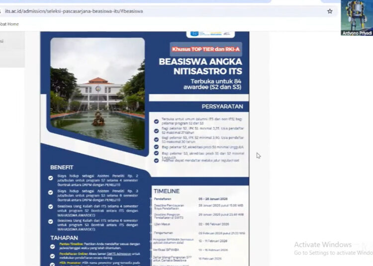The image size is (373, 266).
Task: Click the logo strip atop the poster
Action: [210, 34]
